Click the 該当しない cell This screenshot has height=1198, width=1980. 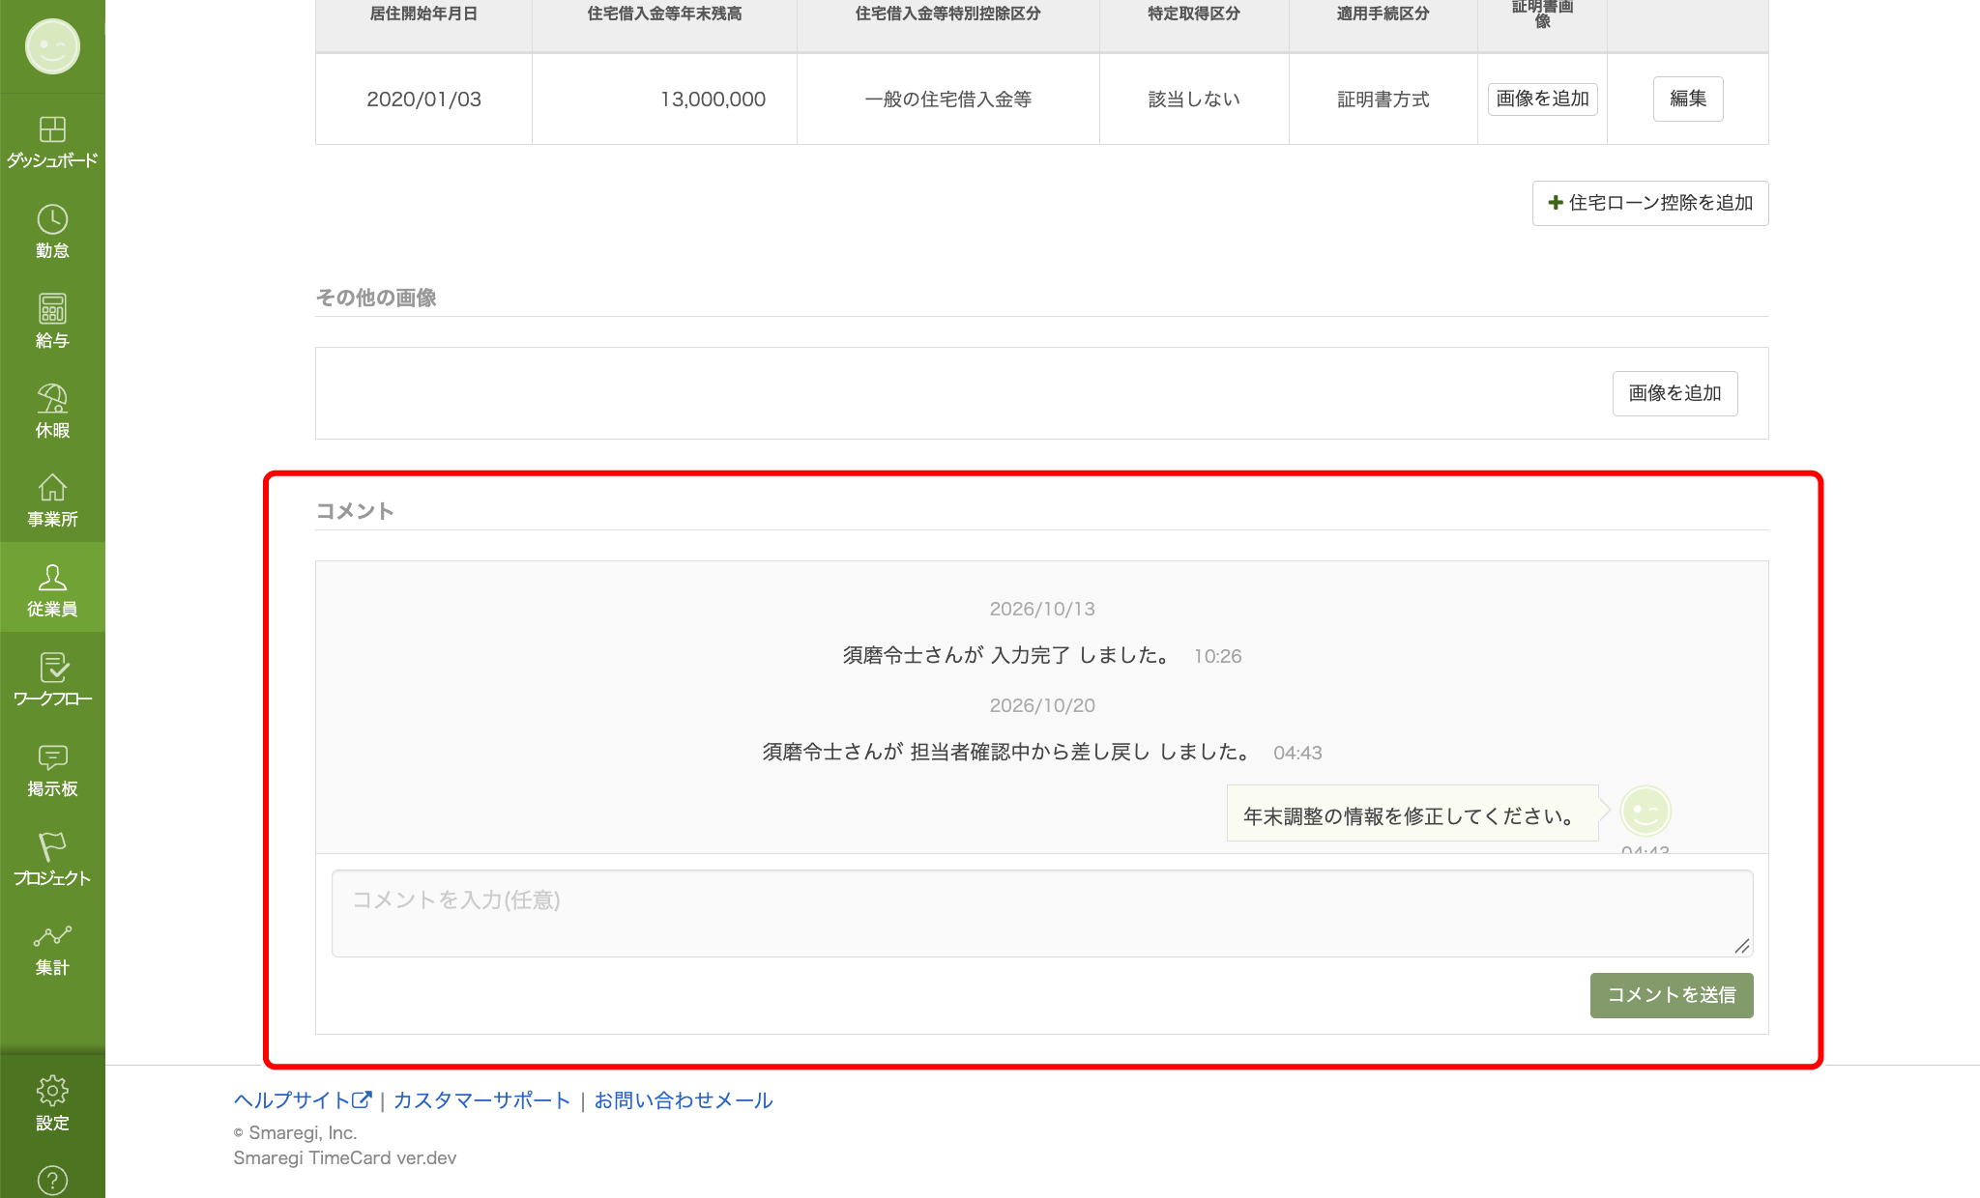pos(1194,99)
